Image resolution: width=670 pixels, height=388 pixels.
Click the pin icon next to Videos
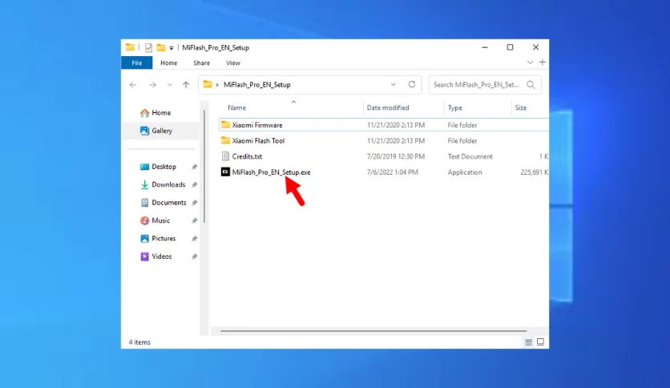tap(195, 257)
